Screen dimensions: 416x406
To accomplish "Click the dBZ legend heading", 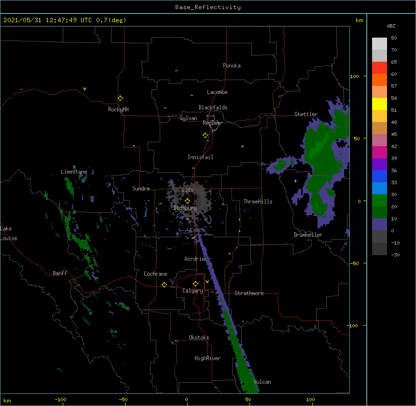I will pyautogui.click(x=391, y=26).
